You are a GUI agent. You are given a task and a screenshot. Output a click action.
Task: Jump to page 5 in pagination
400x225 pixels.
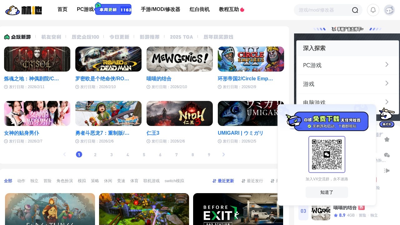tap(144, 155)
